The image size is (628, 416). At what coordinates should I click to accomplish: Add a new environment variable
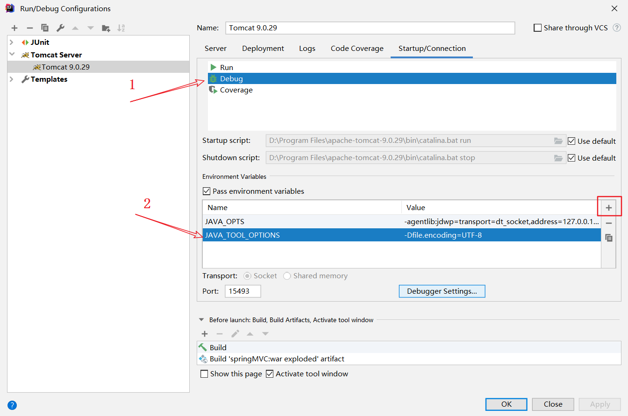[x=608, y=208]
